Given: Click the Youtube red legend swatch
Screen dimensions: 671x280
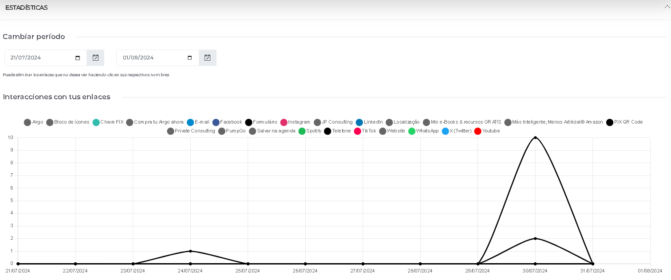Looking at the screenshot, I should tap(478, 131).
